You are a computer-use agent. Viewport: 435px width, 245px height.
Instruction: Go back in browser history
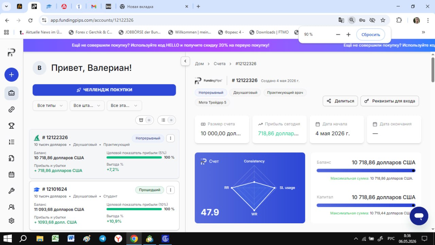tap(7, 20)
